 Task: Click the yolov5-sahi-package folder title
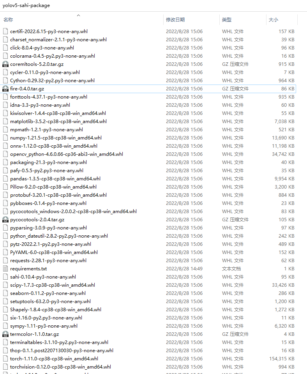click(x=26, y=5)
